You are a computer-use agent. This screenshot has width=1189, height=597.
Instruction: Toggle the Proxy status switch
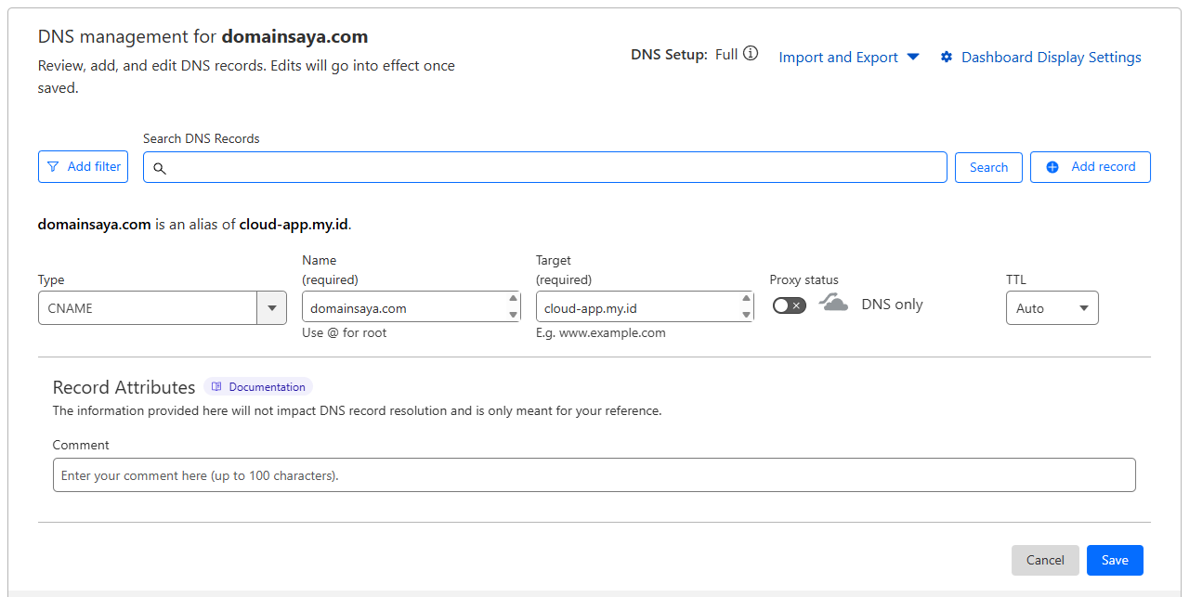point(789,305)
